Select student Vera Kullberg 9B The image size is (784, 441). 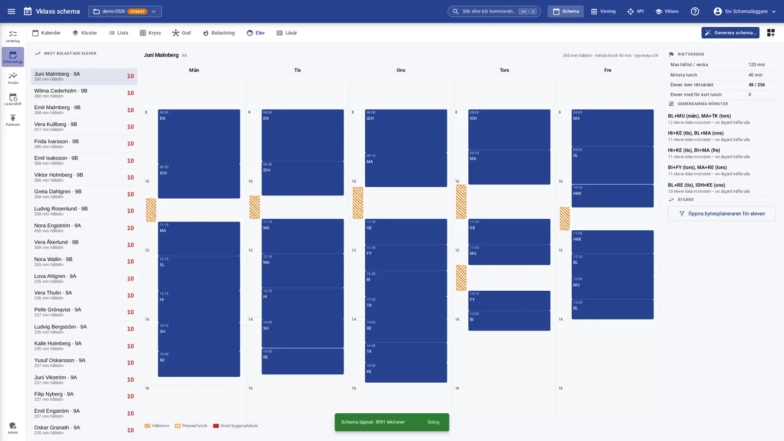pyautogui.click(x=84, y=127)
